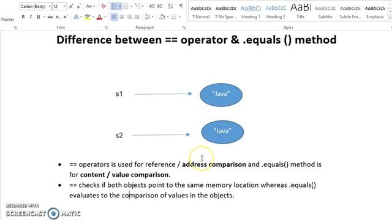Toggle Underline formatting
The width and height of the screenshot is (392, 220).
click(38, 16)
